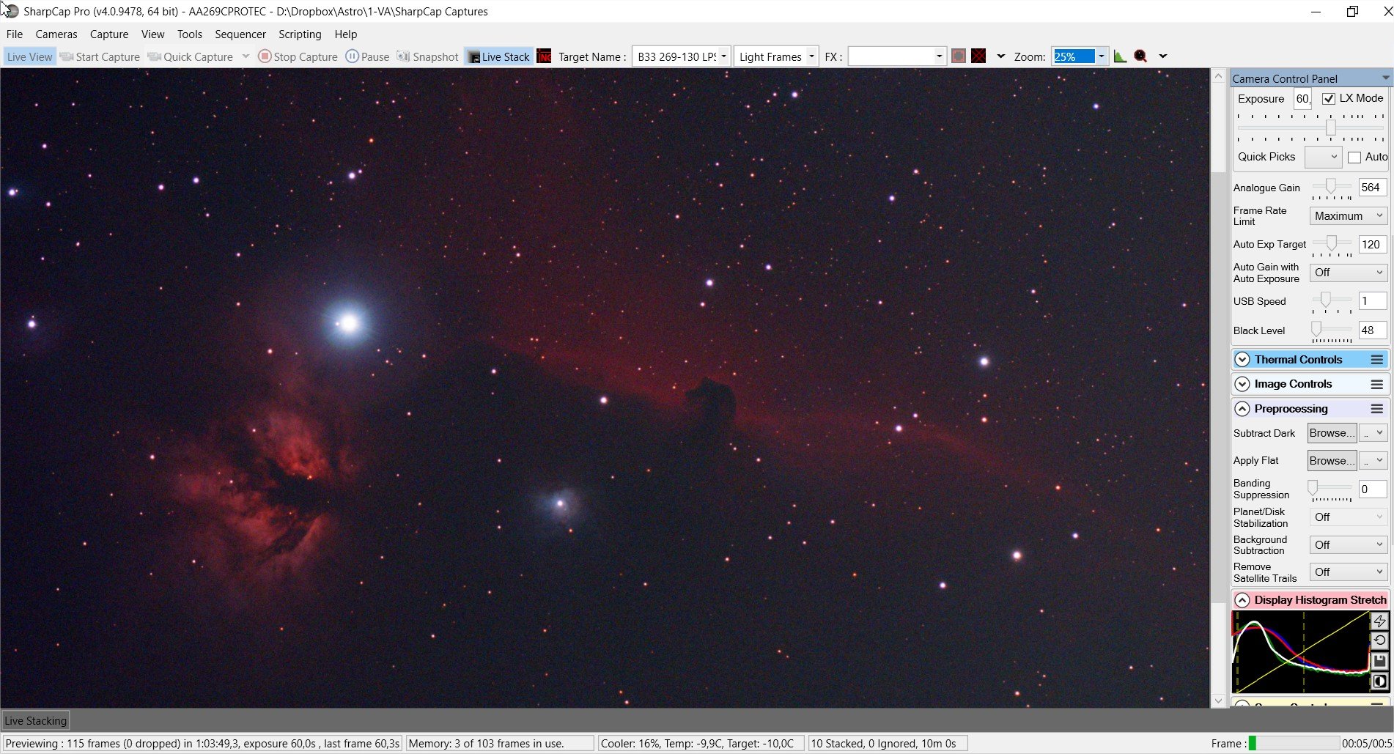
Task: Open the Subtract Dark recent files dropdown
Action: click(x=1373, y=433)
